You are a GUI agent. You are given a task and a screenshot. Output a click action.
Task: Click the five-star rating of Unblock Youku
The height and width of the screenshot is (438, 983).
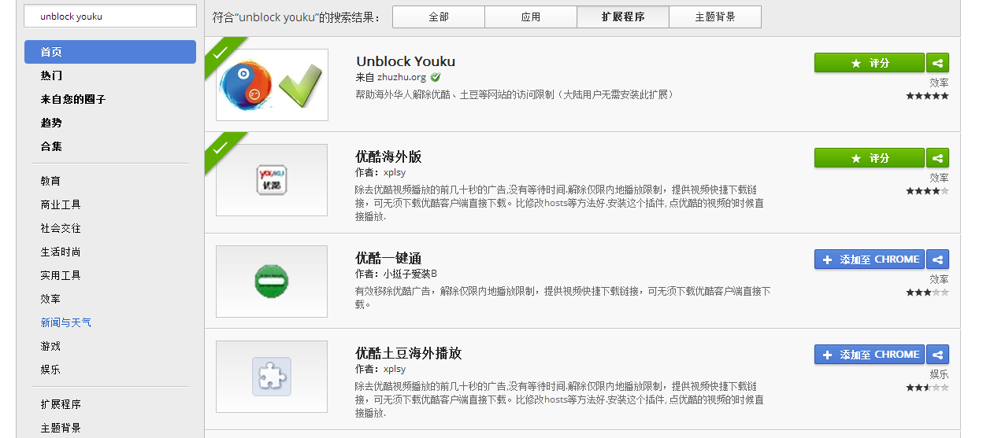click(927, 96)
